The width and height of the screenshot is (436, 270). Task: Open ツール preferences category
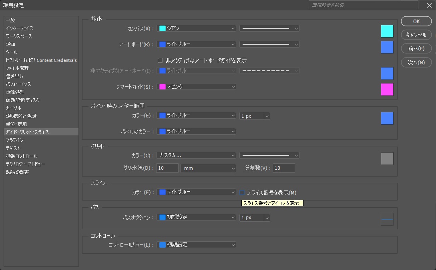[x=41, y=52]
